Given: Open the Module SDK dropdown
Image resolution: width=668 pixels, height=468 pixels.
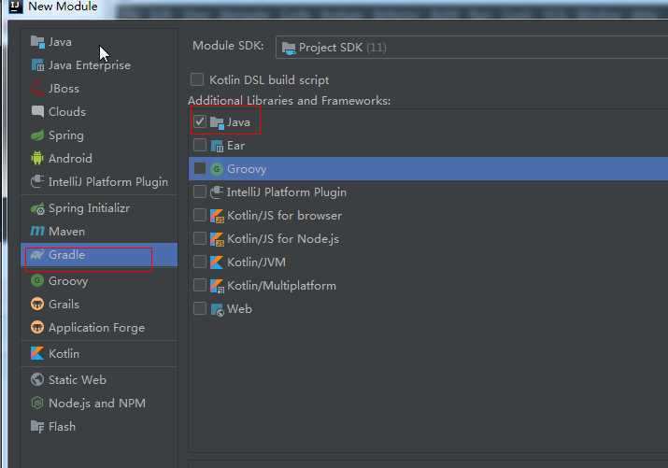Looking at the screenshot, I should (x=472, y=48).
